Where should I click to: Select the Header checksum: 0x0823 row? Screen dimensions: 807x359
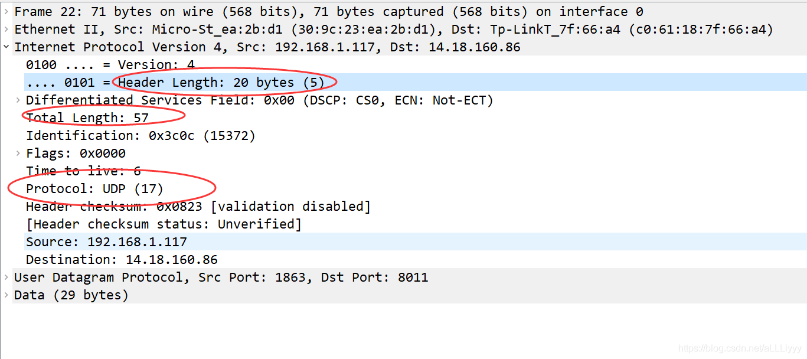pyautogui.click(x=198, y=207)
